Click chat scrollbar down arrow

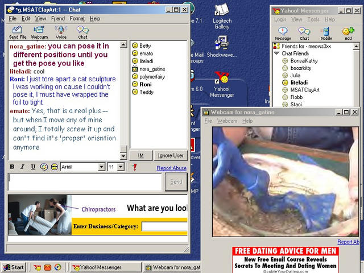point(123,156)
